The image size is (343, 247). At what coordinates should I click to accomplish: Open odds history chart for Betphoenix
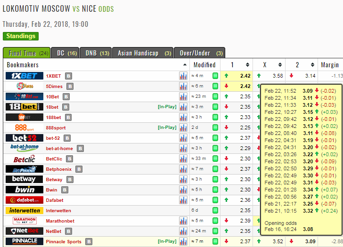(x=183, y=169)
